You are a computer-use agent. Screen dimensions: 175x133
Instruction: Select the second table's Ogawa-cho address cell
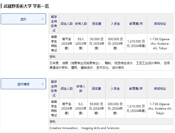[x=160, y=108]
